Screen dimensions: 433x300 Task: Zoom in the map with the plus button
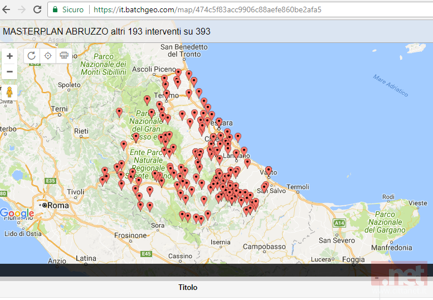tap(9, 56)
